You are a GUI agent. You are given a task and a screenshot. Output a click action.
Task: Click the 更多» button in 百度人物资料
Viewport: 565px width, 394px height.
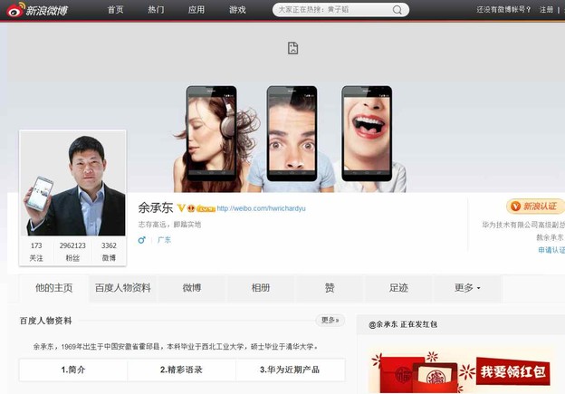pyautogui.click(x=330, y=320)
